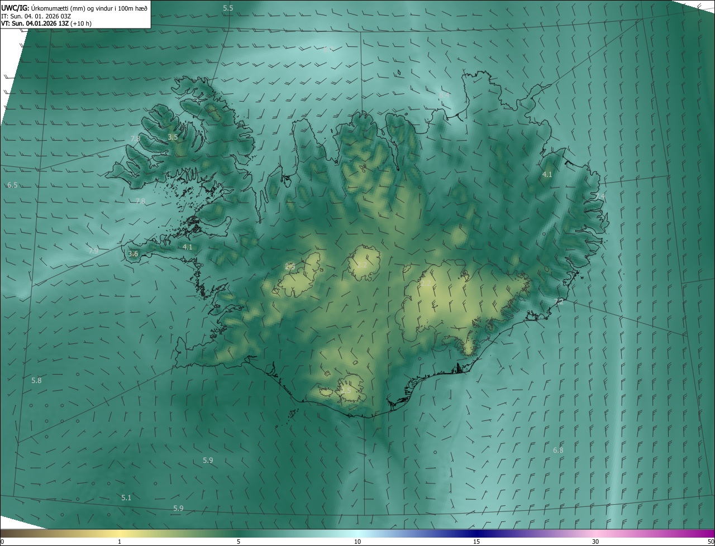Click the 5.8 value label
The width and height of the screenshot is (715, 546).
36,380
